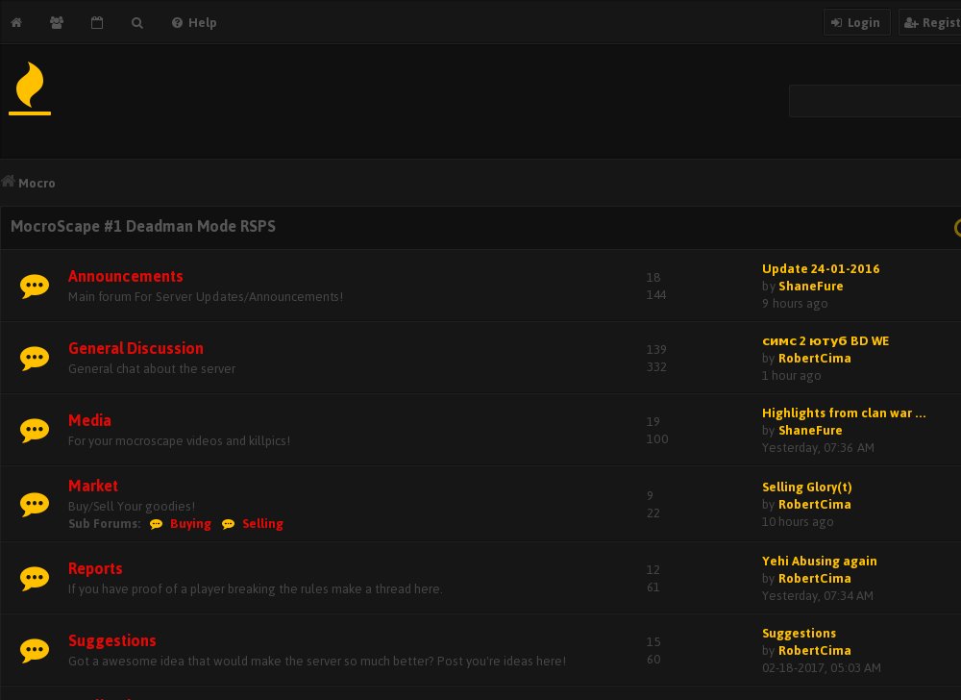Click the Mocro breadcrumb link
Viewport: 961px width, 700px height.
point(37,183)
